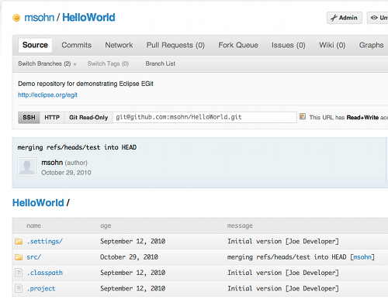Select the HTTP URL protocol
The image size is (388, 306).
[x=52, y=118]
